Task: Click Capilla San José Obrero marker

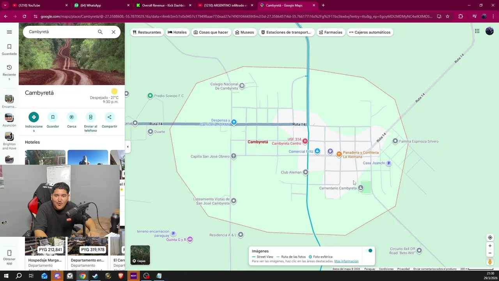Action: [234, 156]
